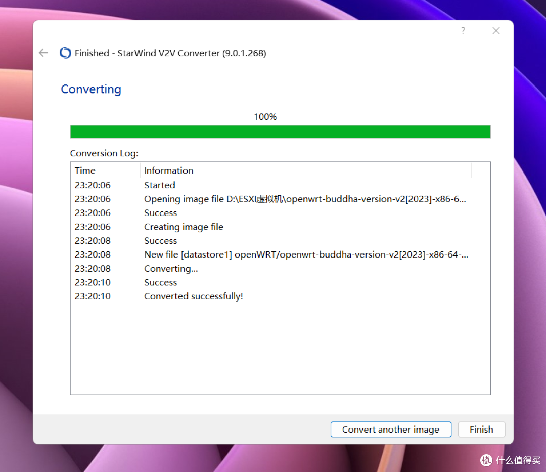Click the Information column header
This screenshot has height=472, width=546.
(x=168, y=170)
